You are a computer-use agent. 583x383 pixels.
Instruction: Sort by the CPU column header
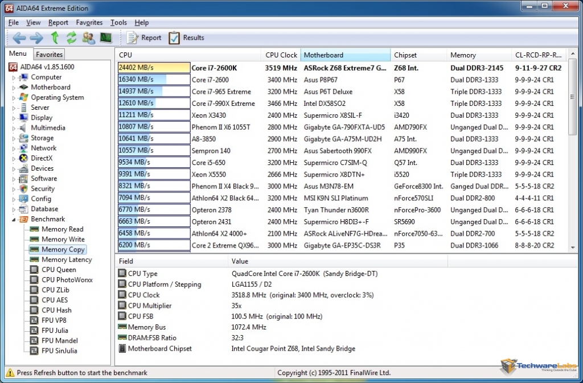188,55
